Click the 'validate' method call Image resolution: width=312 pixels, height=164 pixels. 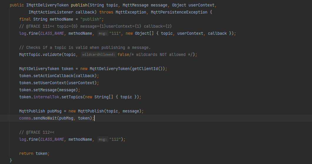click(52, 54)
